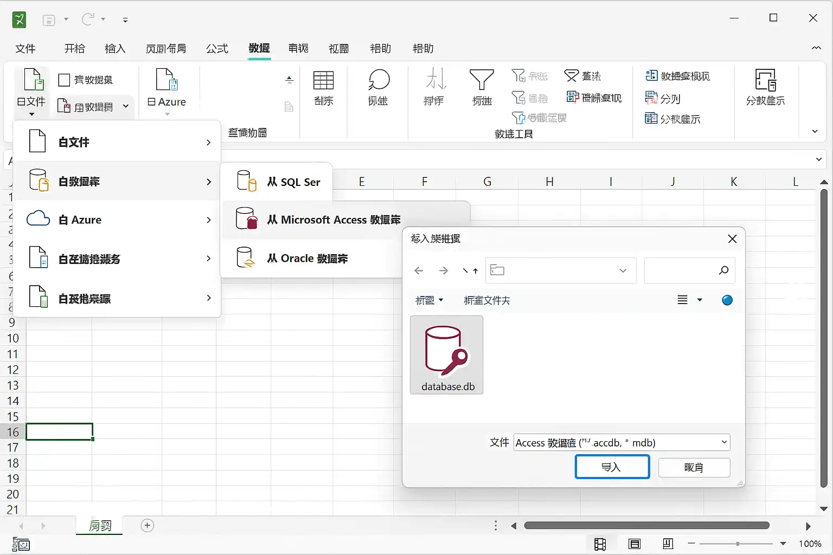This screenshot has height=555, width=833.
Task: Tick the checkbox at the ribbon's top left
Action: point(64,80)
